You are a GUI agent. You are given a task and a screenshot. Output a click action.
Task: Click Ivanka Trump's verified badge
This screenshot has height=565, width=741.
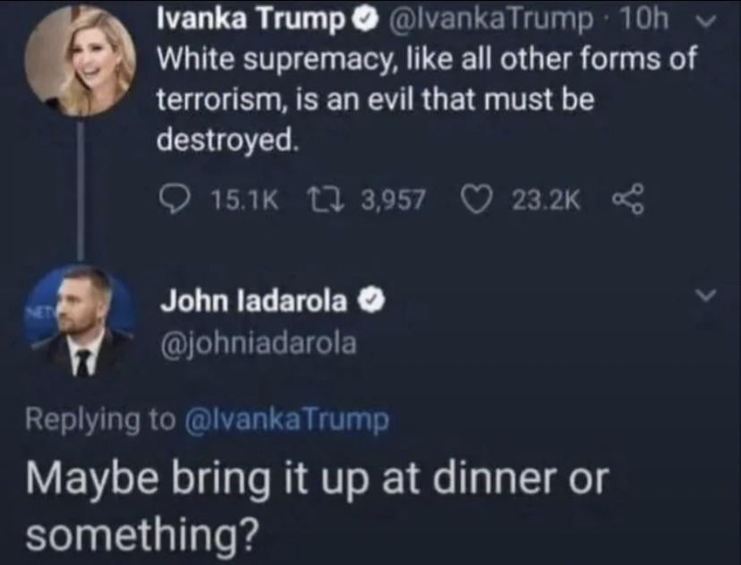coord(369,19)
